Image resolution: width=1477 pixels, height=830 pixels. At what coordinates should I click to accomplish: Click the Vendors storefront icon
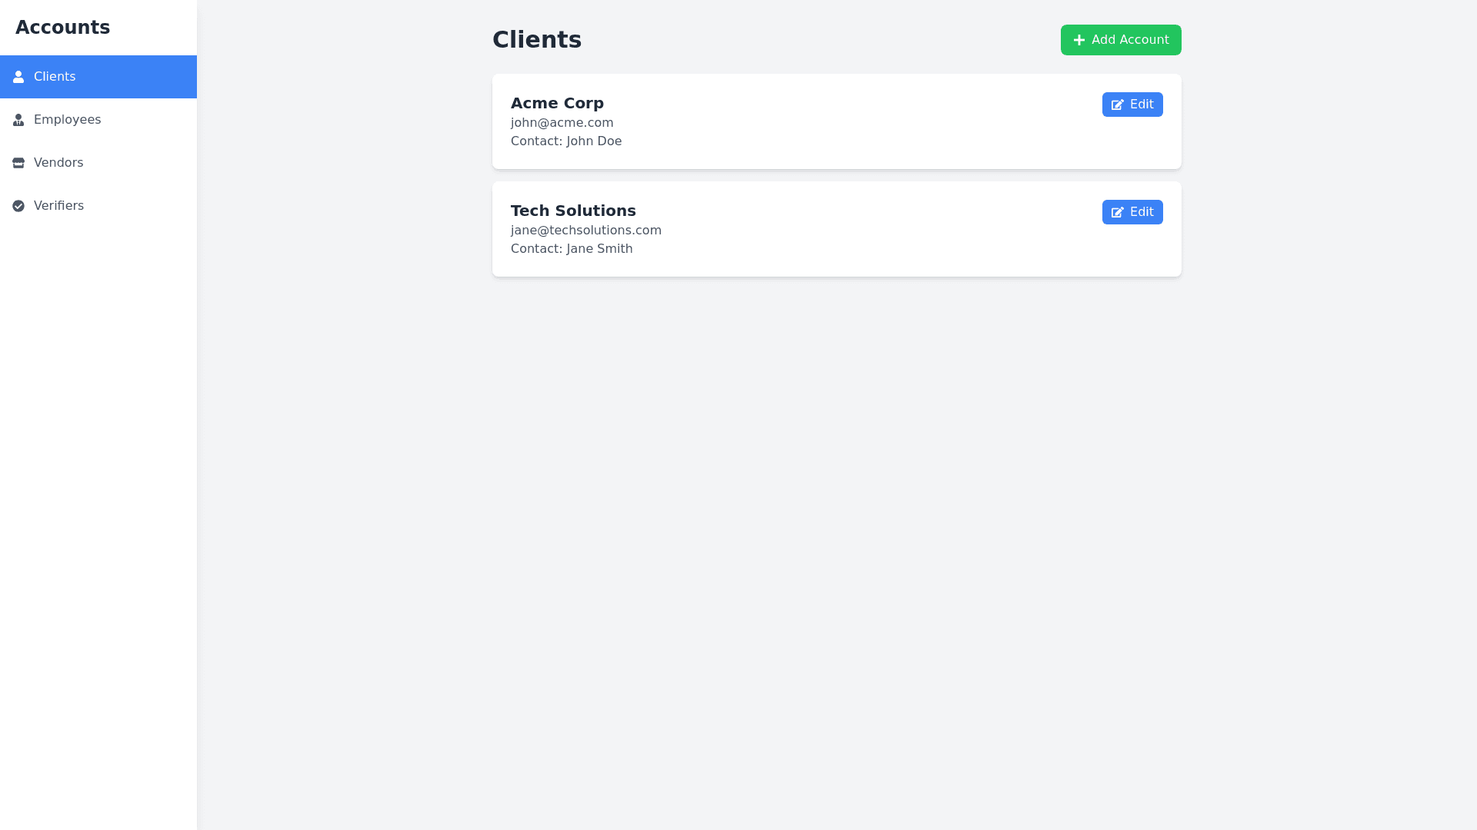tap(18, 163)
